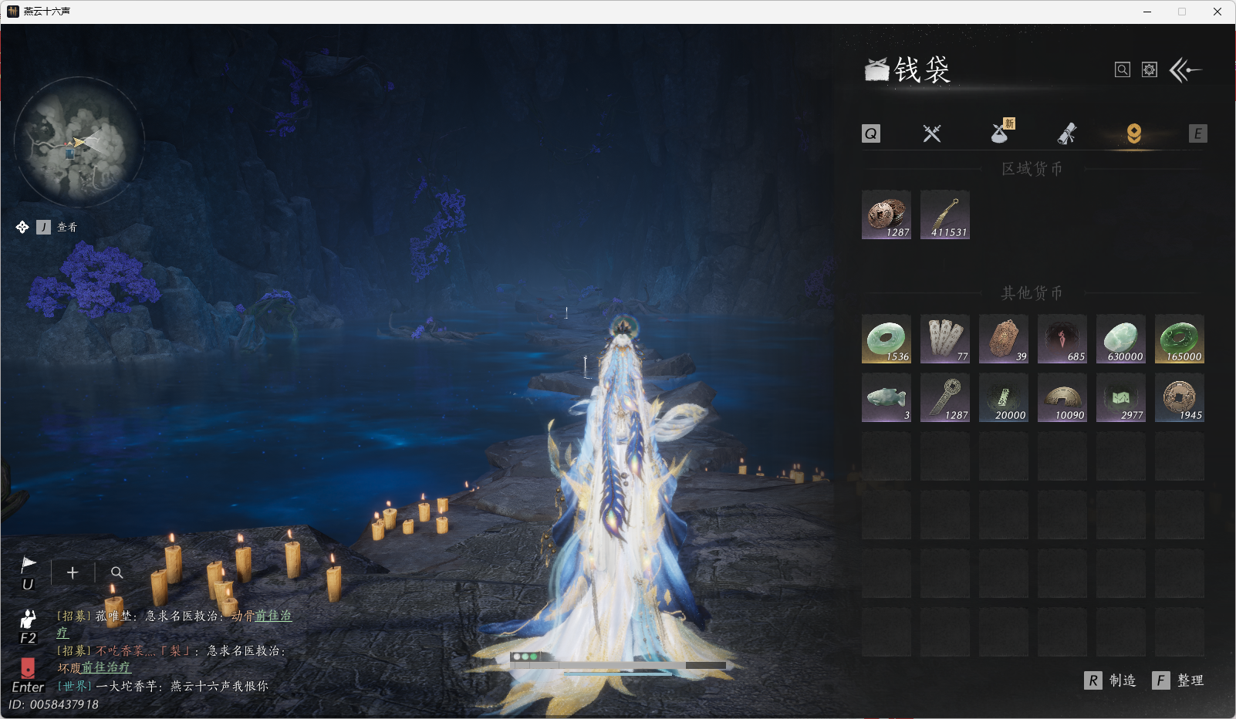
Task: Select the copper coins stack 1287
Action: click(x=886, y=215)
